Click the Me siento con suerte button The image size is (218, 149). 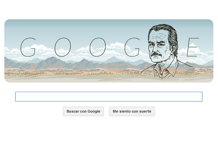point(132,111)
